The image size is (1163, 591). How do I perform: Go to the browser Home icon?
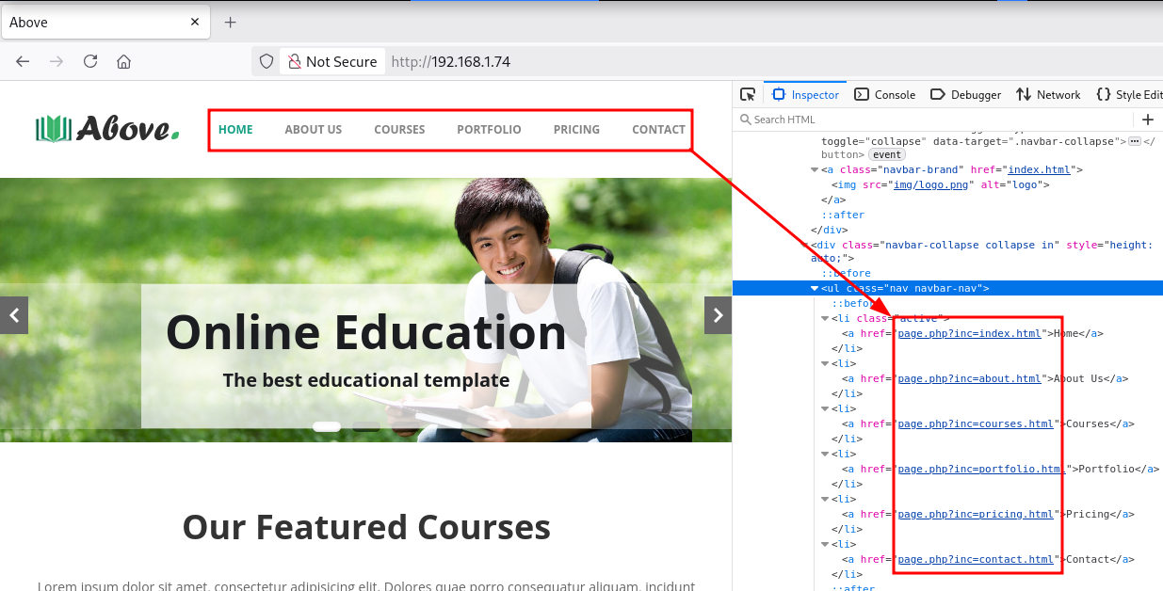pos(123,61)
